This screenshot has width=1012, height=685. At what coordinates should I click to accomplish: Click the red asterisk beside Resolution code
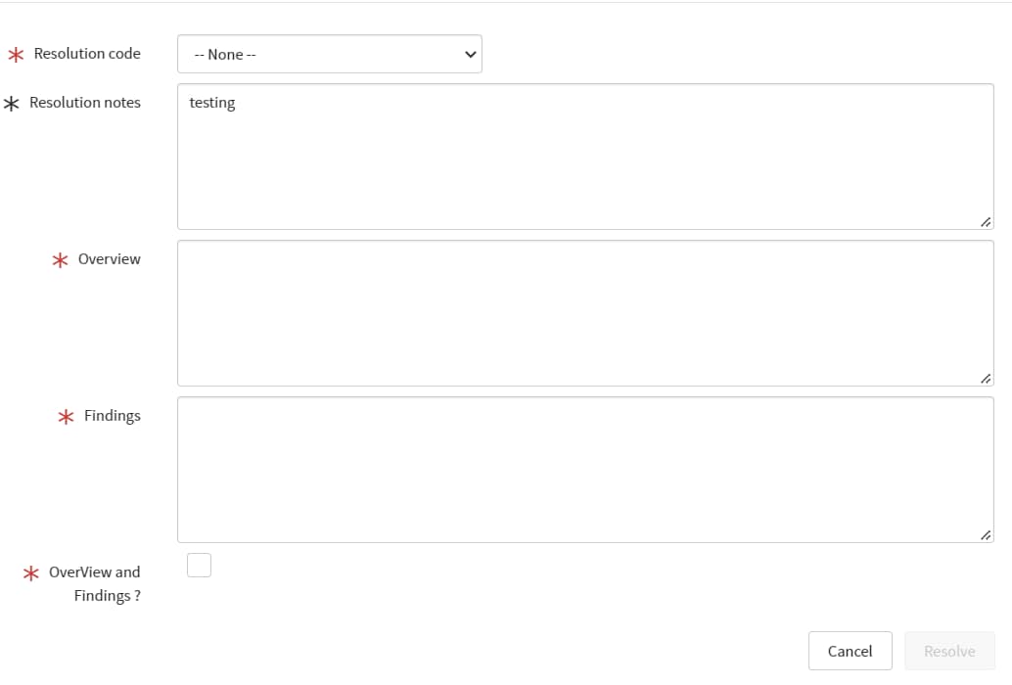[16, 54]
